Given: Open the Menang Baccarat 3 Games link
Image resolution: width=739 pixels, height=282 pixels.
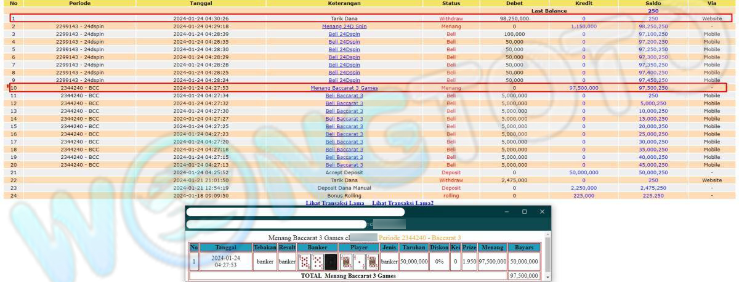Looking at the screenshot, I should click(344, 88).
